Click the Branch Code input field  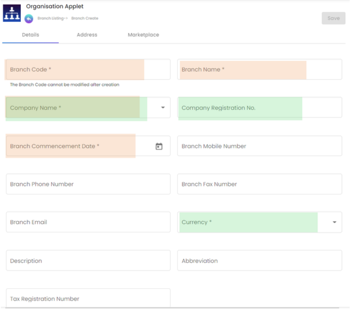point(88,69)
